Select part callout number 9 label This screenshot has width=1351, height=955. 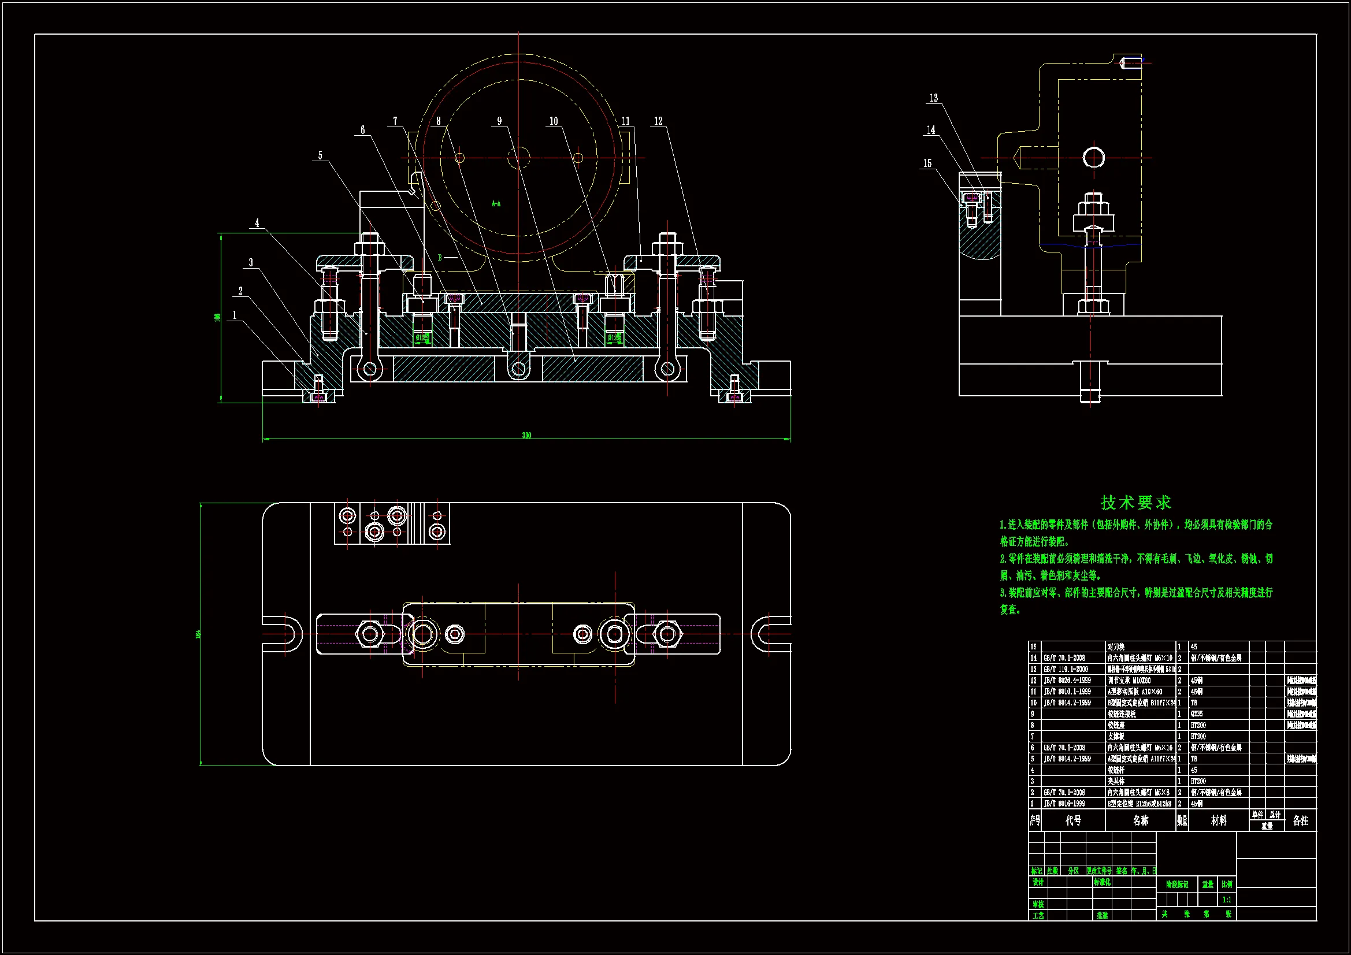500,121
